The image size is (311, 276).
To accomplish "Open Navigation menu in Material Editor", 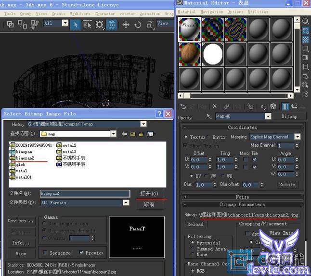I will coord(212,12).
